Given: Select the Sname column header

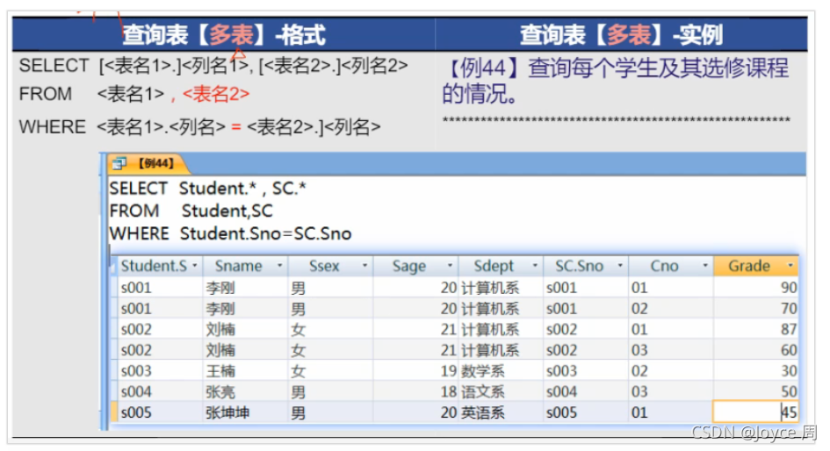Looking at the screenshot, I should 245,266.
